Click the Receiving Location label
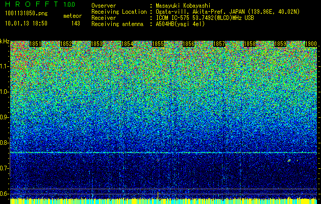Viewport: 321px width, 204px height. click(119, 12)
